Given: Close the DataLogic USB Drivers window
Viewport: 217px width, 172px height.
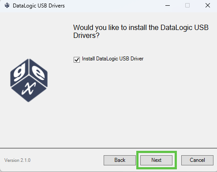Looking at the screenshot, I should [x=208, y=6].
